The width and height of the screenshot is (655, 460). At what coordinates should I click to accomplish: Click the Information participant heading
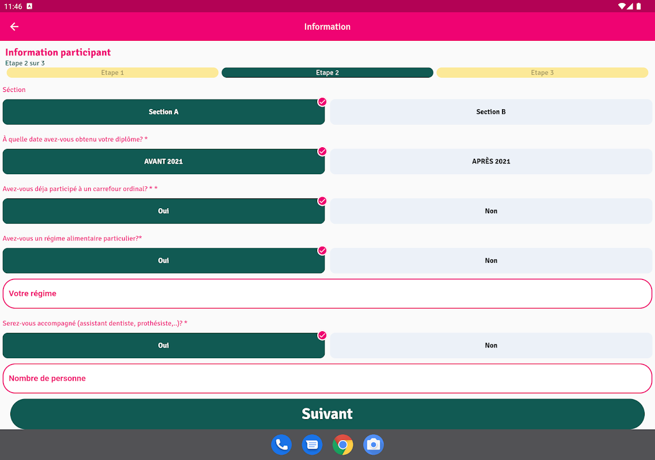[x=58, y=52]
